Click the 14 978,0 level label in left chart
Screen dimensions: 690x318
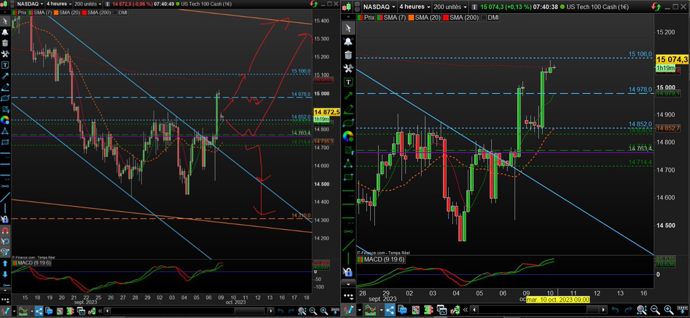click(x=301, y=94)
